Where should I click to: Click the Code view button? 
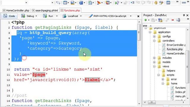tap(9, 16)
